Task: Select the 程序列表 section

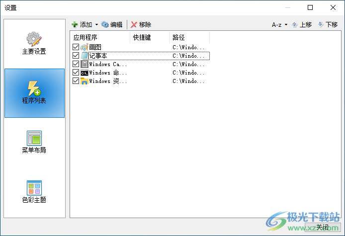Action: [x=34, y=93]
